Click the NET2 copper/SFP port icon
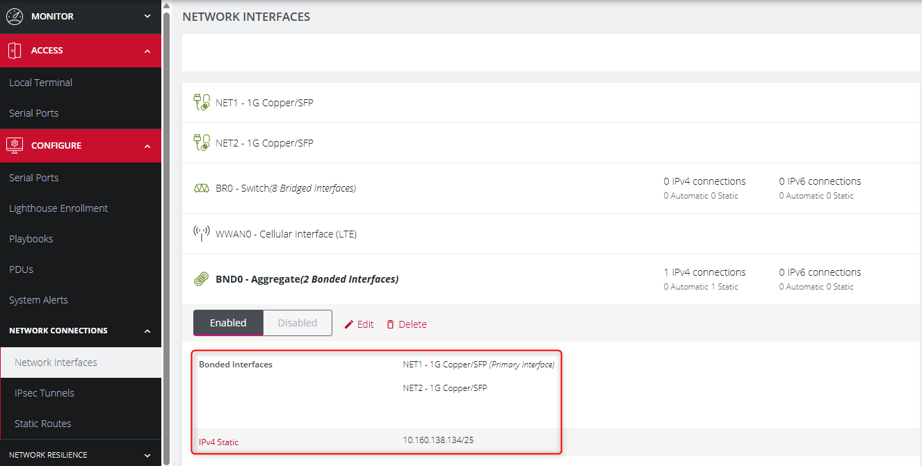This screenshot has height=466, width=922. pyautogui.click(x=201, y=143)
